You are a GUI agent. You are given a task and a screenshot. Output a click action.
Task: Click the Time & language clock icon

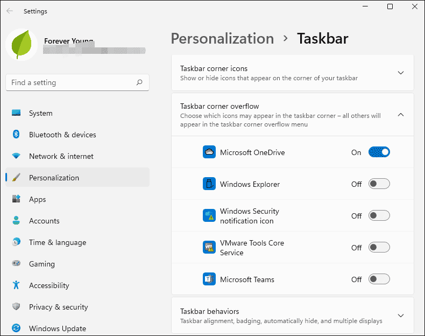point(16,242)
